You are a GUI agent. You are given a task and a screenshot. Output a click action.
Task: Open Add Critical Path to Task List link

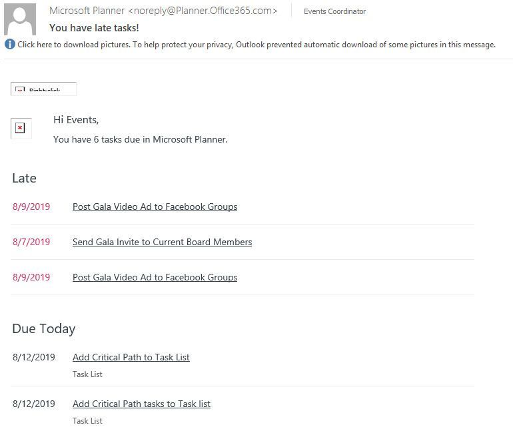pos(131,357)
